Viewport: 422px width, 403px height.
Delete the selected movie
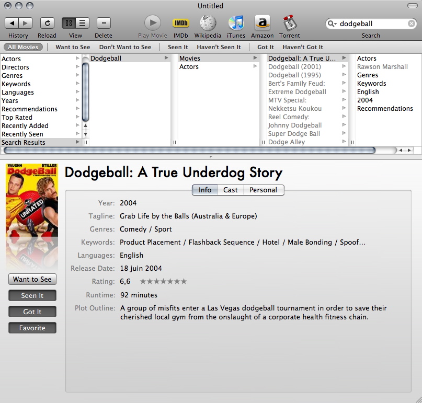(104, 23)
